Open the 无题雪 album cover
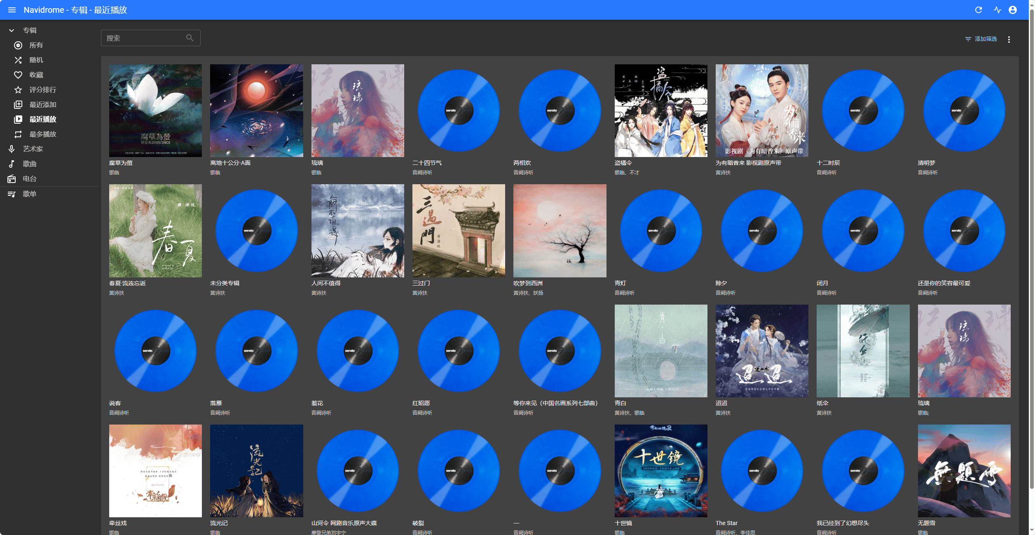The height and width of the screenshot is (535, 1035). pyautogui.click(x=964, y=471)
